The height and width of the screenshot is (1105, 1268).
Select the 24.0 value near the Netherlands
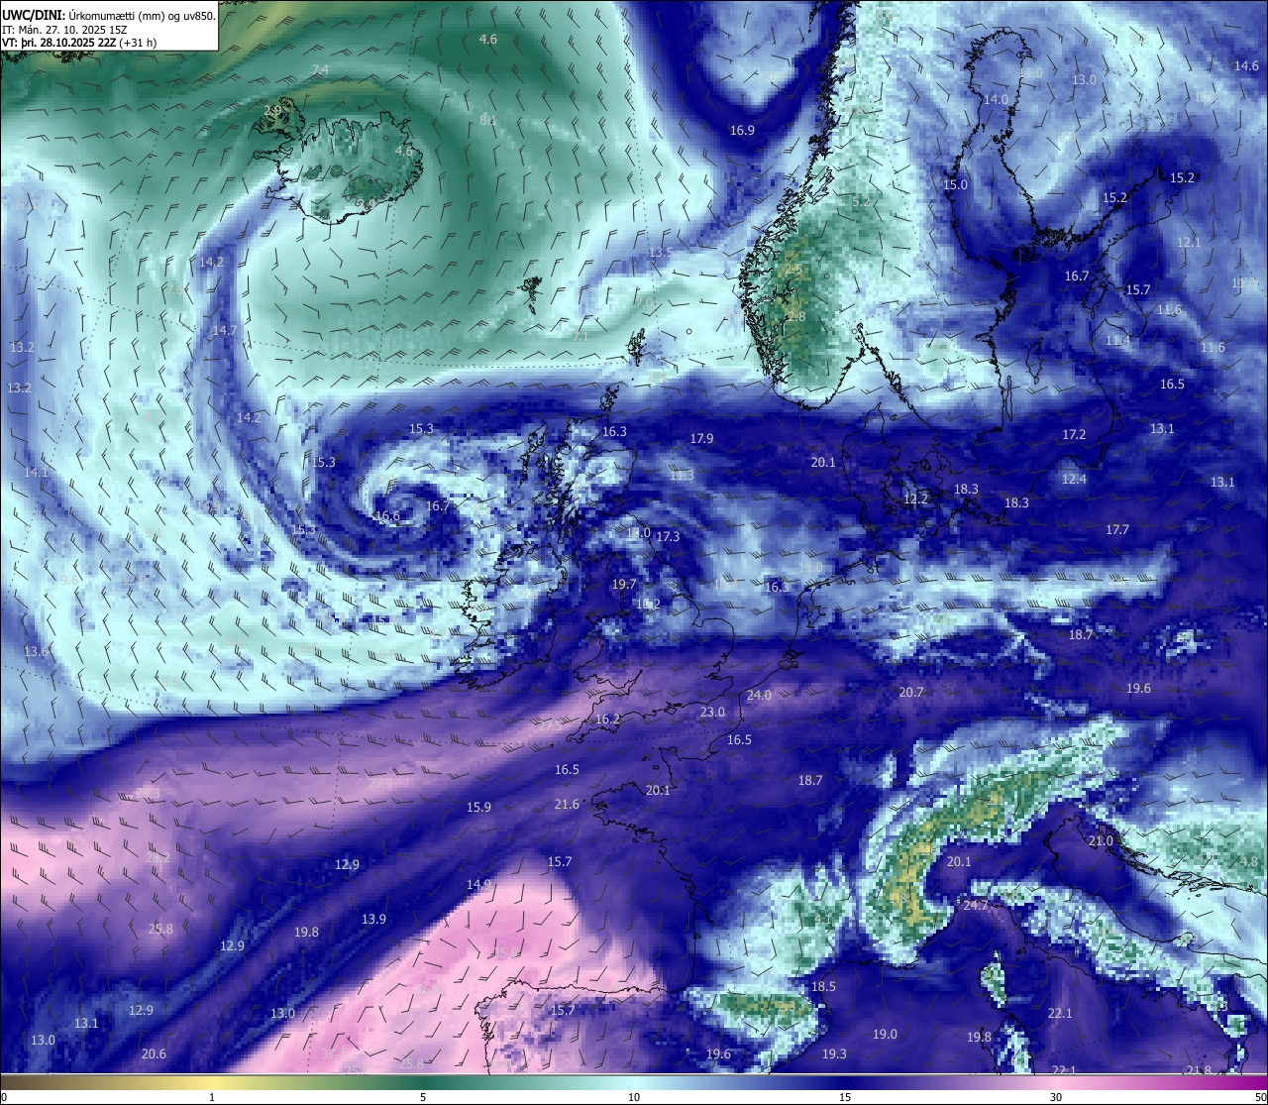759,696
